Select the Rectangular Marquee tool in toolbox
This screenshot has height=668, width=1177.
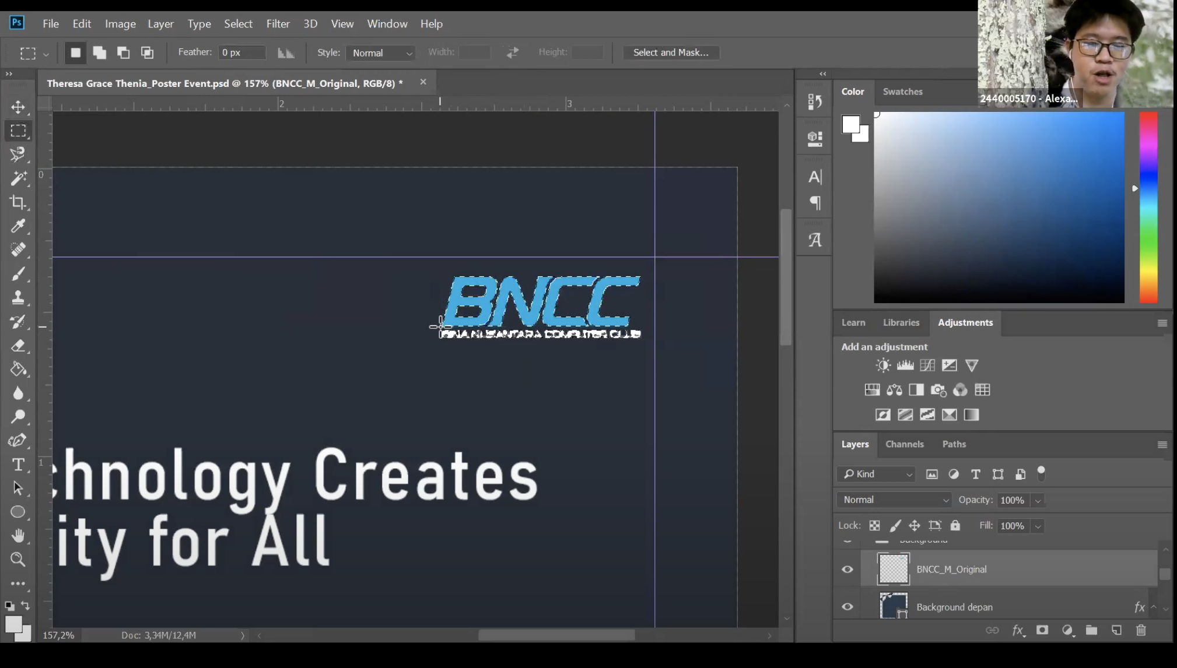pos(18,131)
